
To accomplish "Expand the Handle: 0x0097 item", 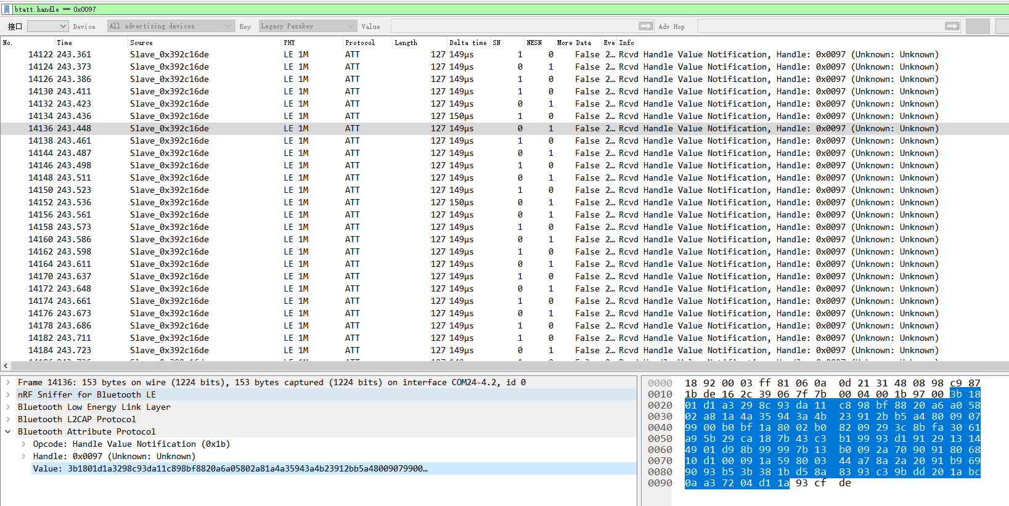I will click(23, 456).
